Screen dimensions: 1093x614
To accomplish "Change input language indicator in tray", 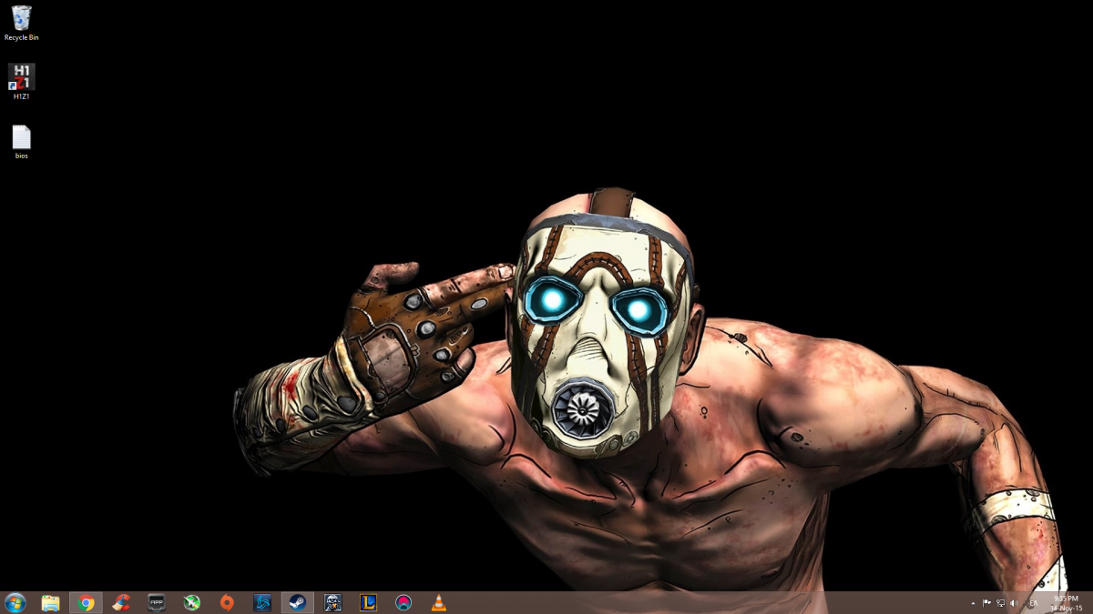I will click(1034, 603).
